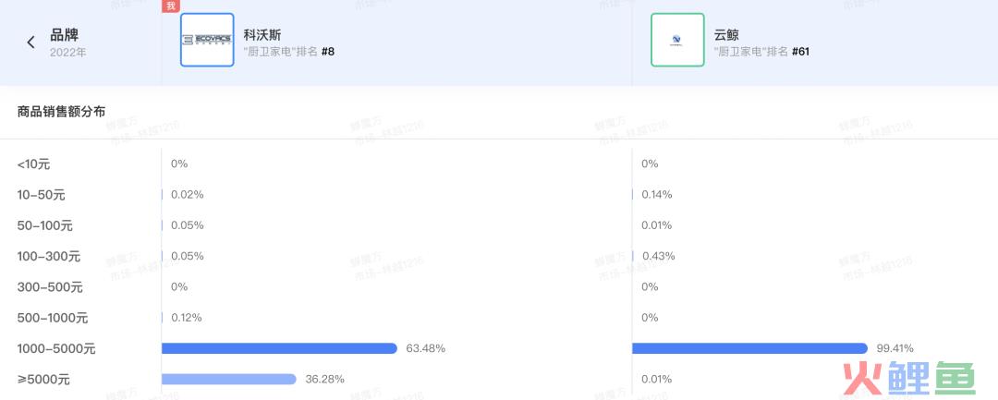Open the Ecovacs brand logo thumbnail
Screen dimensions: 998x400
[207, 40]
